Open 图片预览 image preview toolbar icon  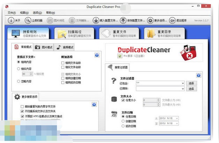click(x=50, y=21)
